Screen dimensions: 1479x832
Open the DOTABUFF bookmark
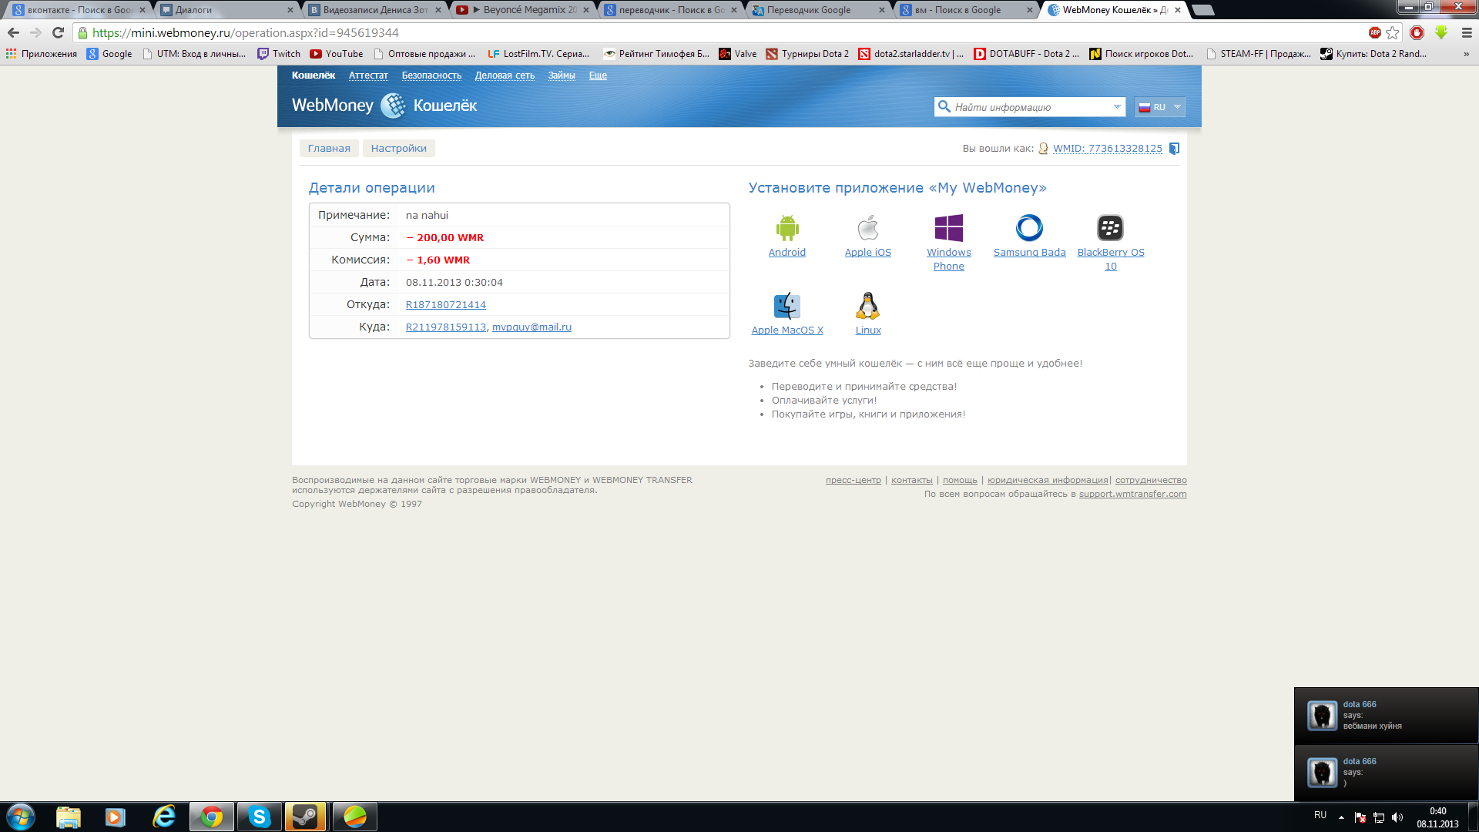1027,54
